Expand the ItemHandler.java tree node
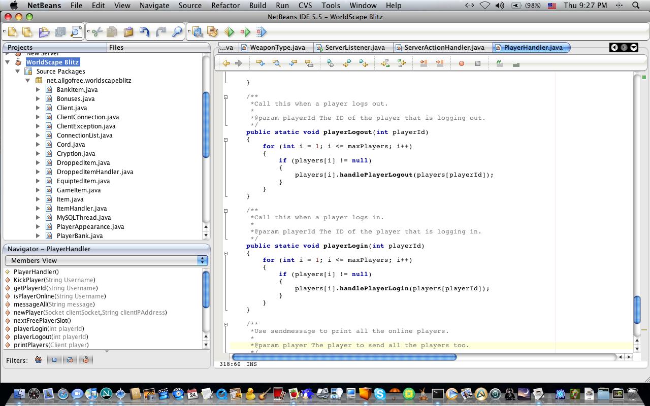Viewport: 650px width, 406px height. (x=38, y=209)
